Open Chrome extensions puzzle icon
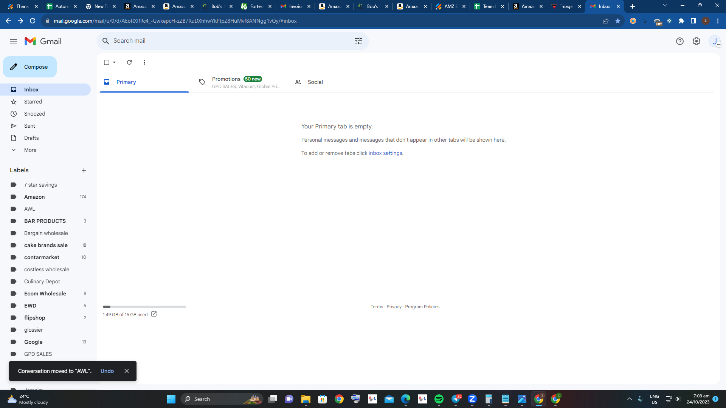This screenshot has width=726, height=408. point(681,21)
